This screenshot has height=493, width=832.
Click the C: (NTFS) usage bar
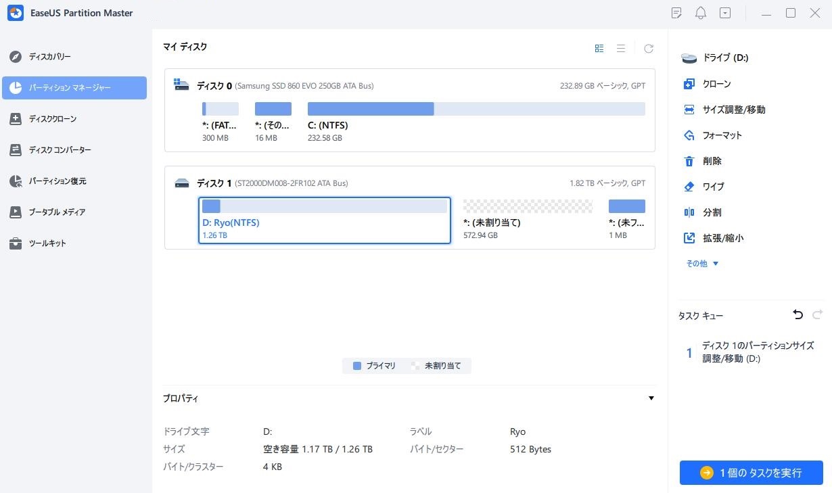point(476,109)
